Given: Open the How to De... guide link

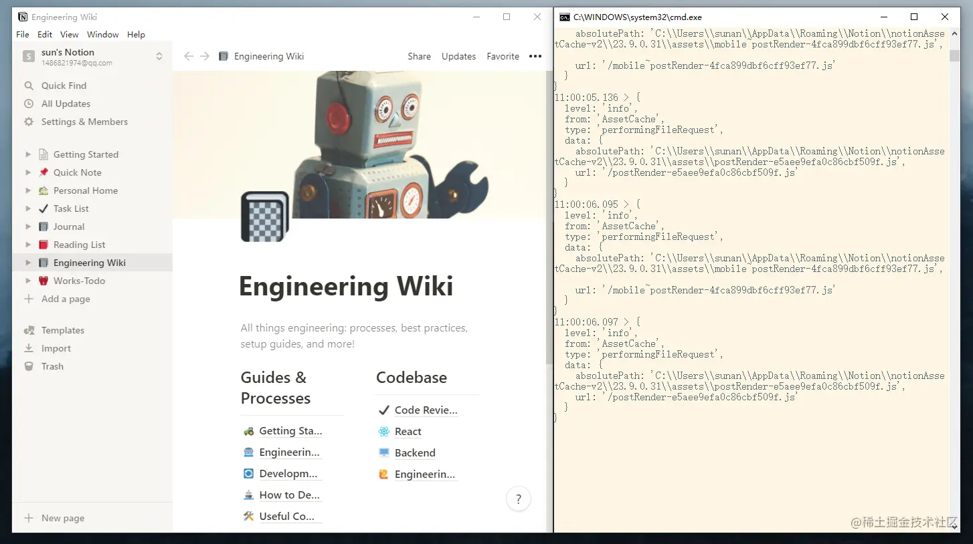Looking at the screenshot, I should pyautogui.click(x=290, y=495).
